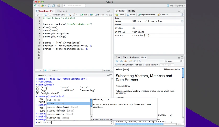
Task: Click the Help pane horizontal scrollbar
Action: [x=139, y=124]
